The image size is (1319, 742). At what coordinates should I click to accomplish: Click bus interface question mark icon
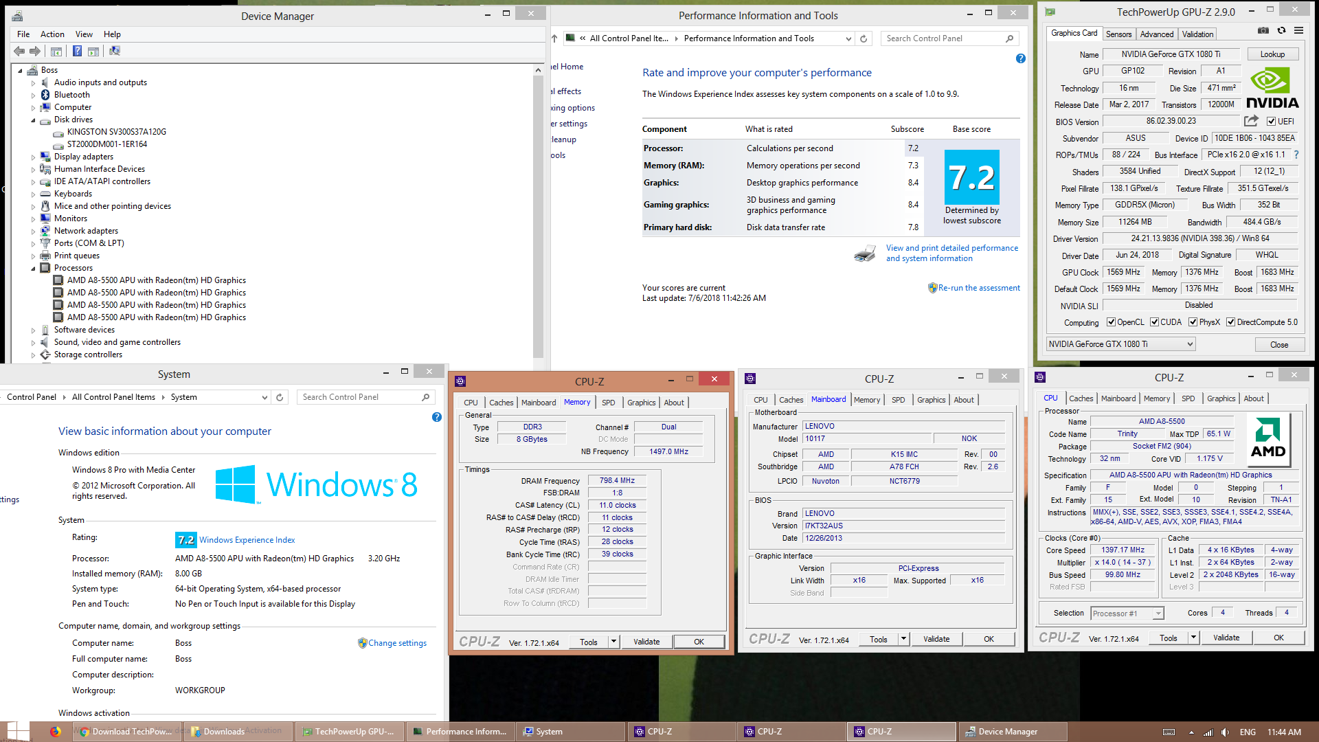[1296, 155]
